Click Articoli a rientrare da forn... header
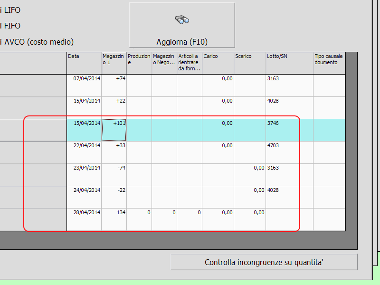This screenshot has height=285, width=380. (190, 63)
